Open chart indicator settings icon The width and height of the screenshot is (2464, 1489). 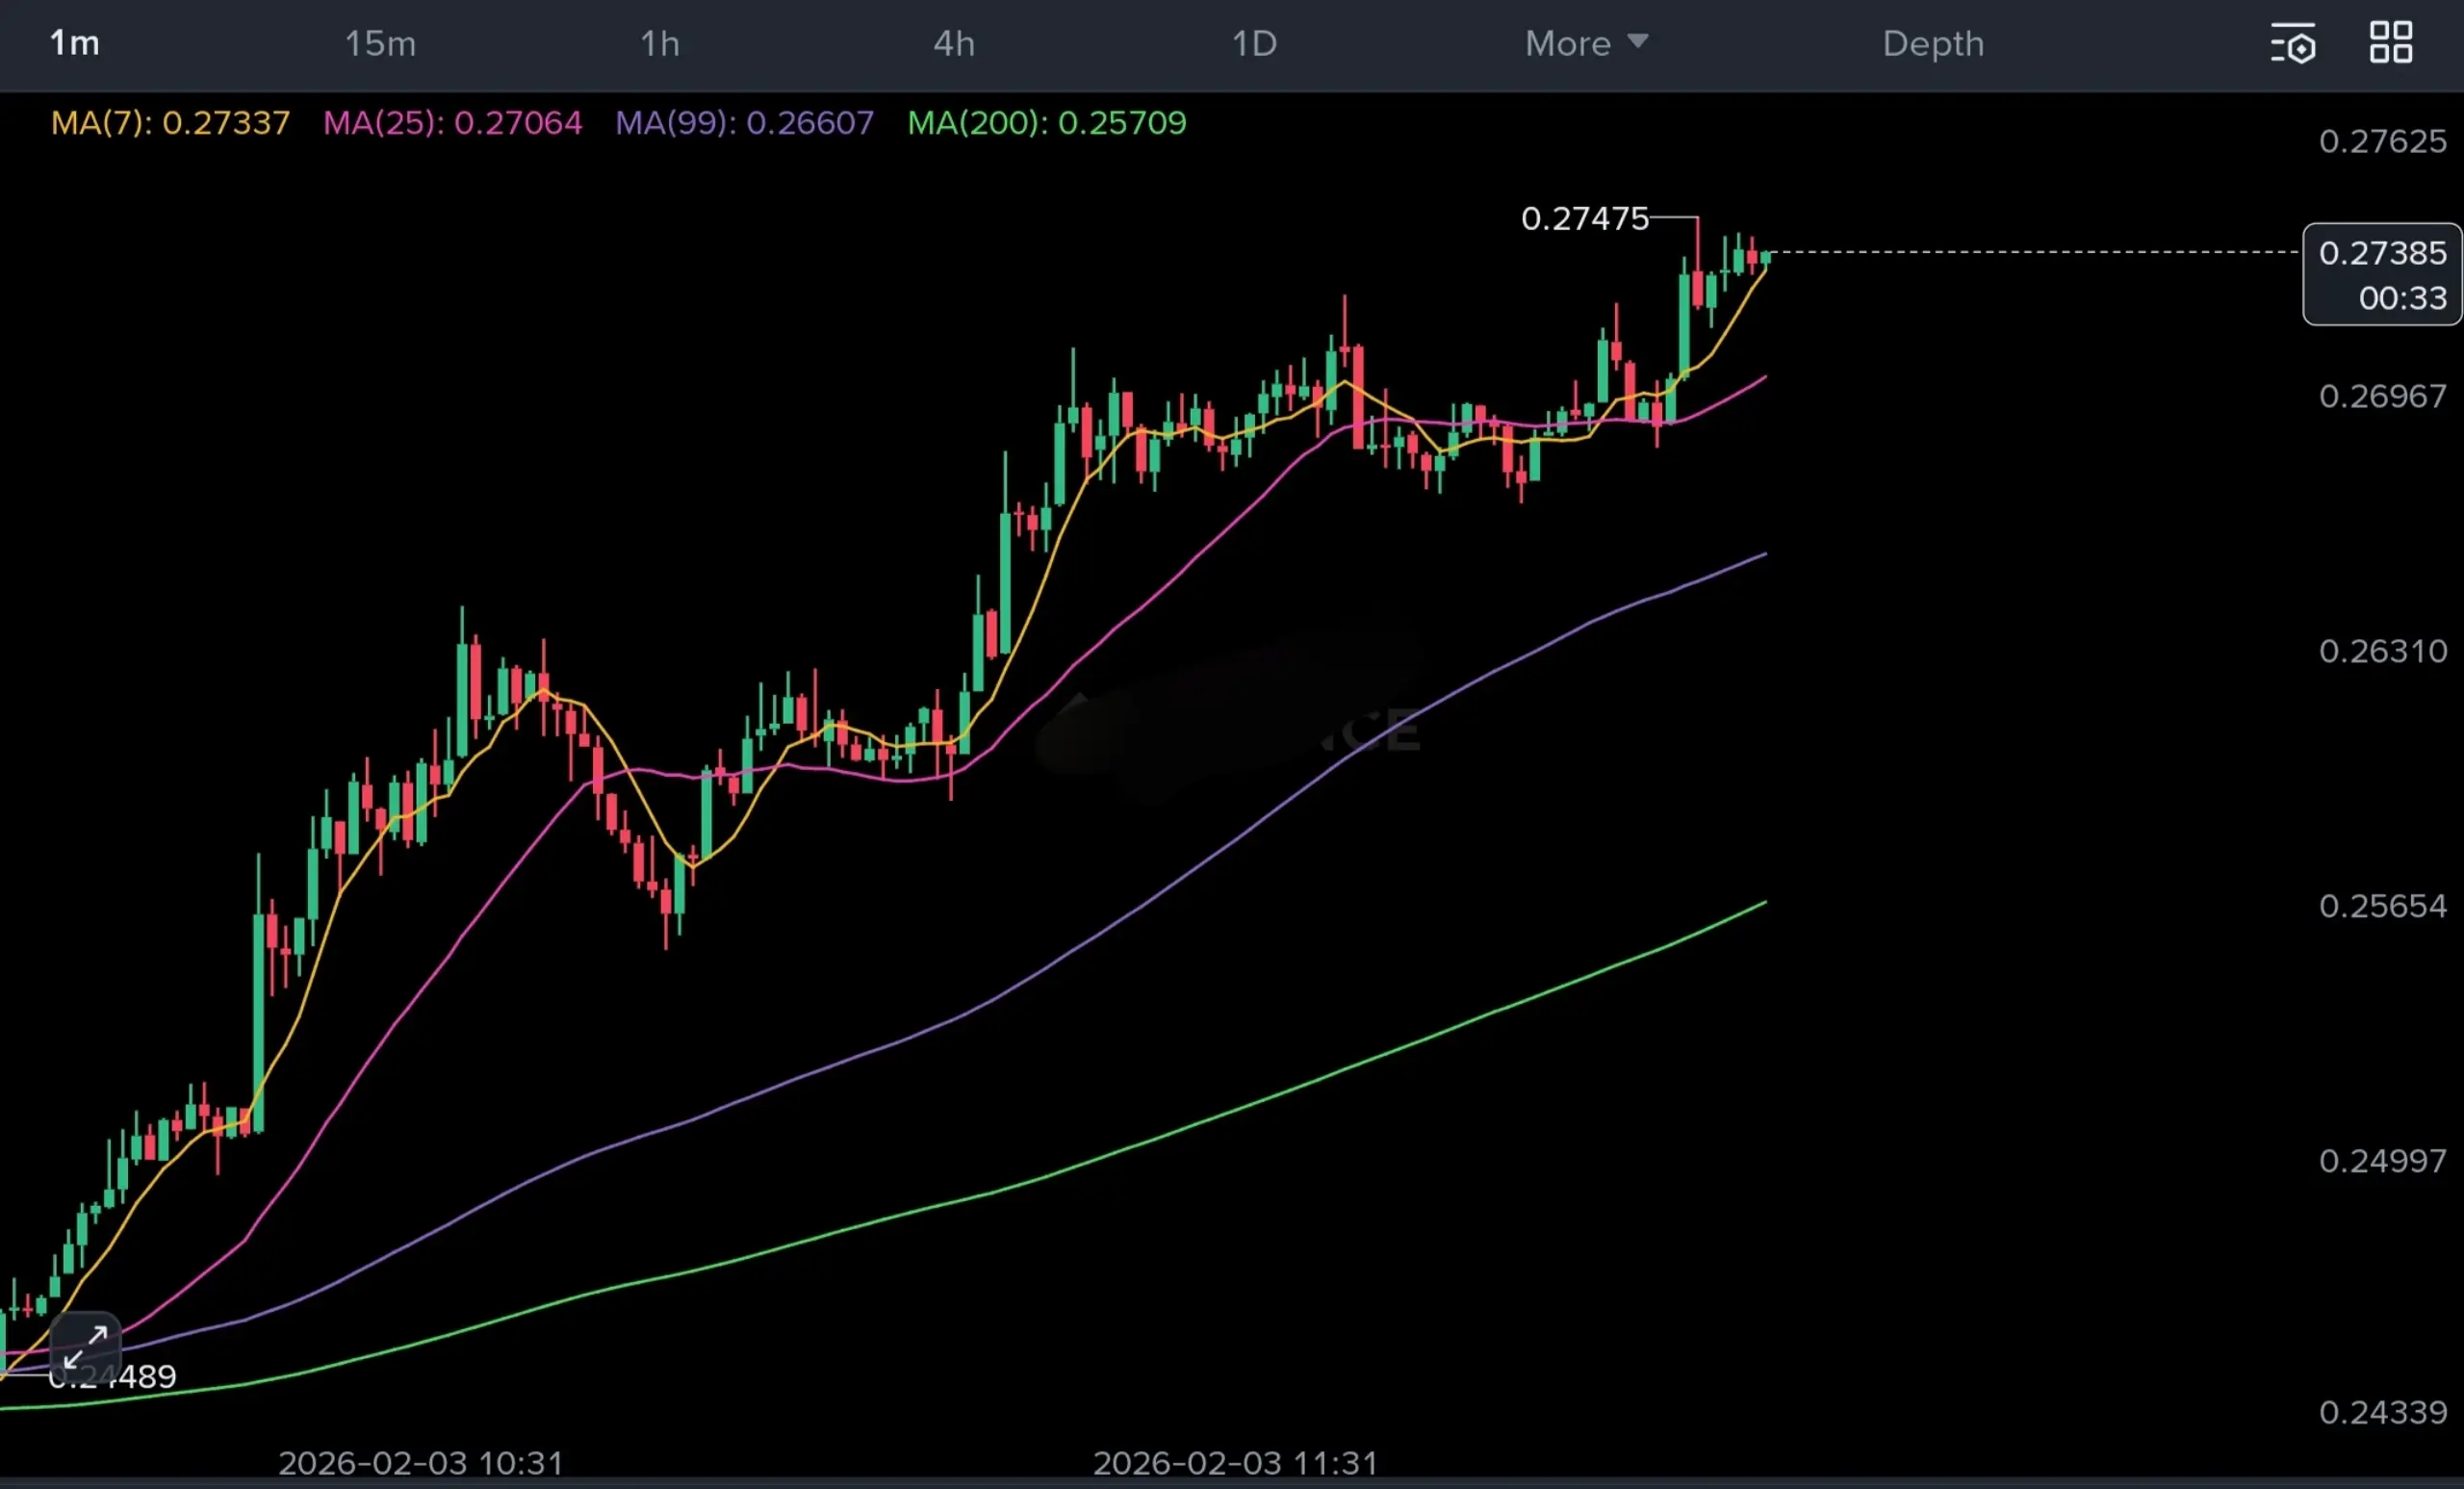click(x=2292, y=44)
